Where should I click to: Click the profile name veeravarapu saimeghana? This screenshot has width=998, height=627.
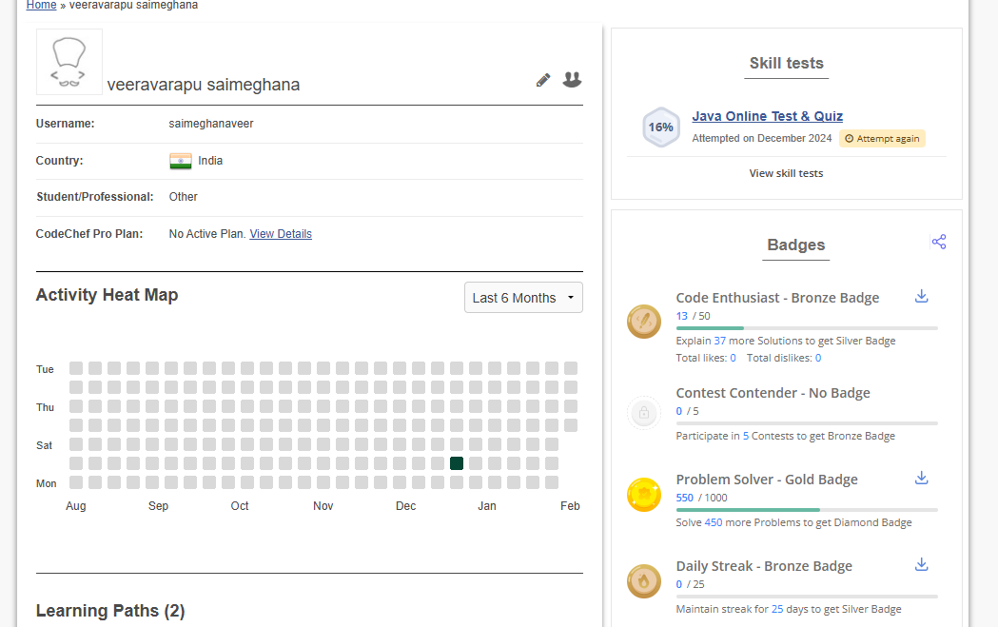pos(203,85)
